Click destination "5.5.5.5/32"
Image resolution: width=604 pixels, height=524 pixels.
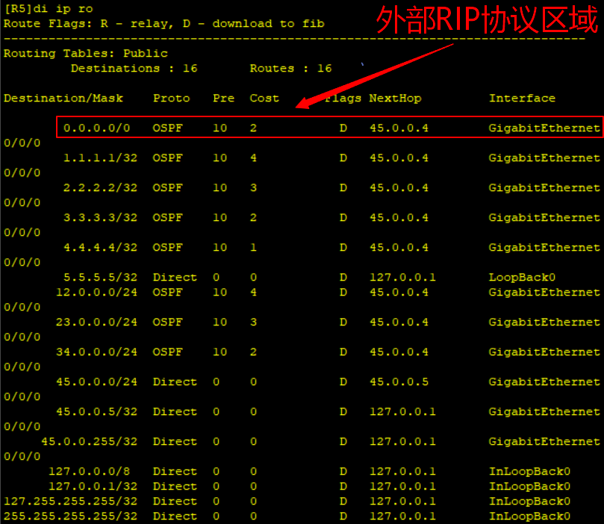click(x=100, y=278)
